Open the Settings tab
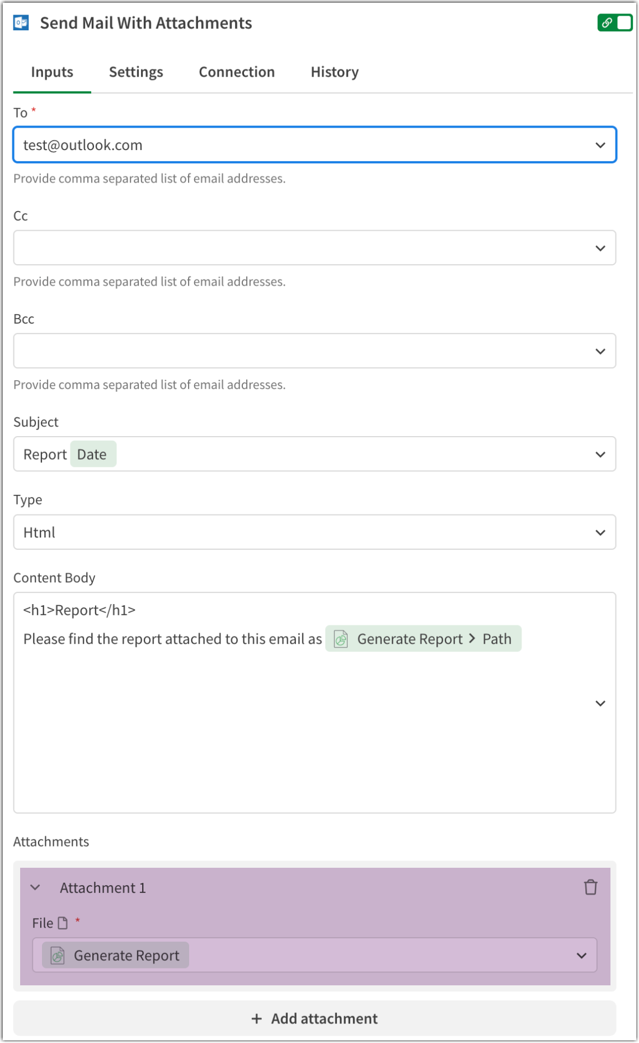 pyautogui.click(x=136, y=72)
